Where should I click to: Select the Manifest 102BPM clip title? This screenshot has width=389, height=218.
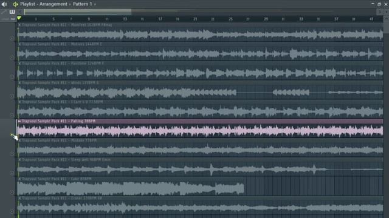pyautogui.click(x=67, y=25)
